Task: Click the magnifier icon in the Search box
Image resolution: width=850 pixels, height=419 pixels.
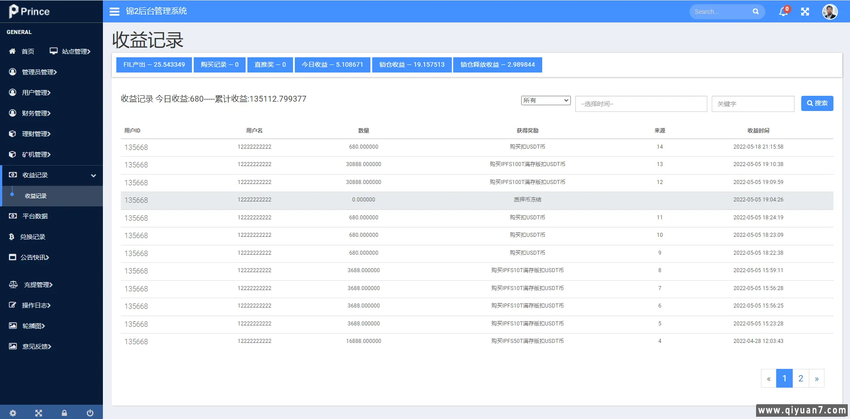Action: [x=756, y=12]
